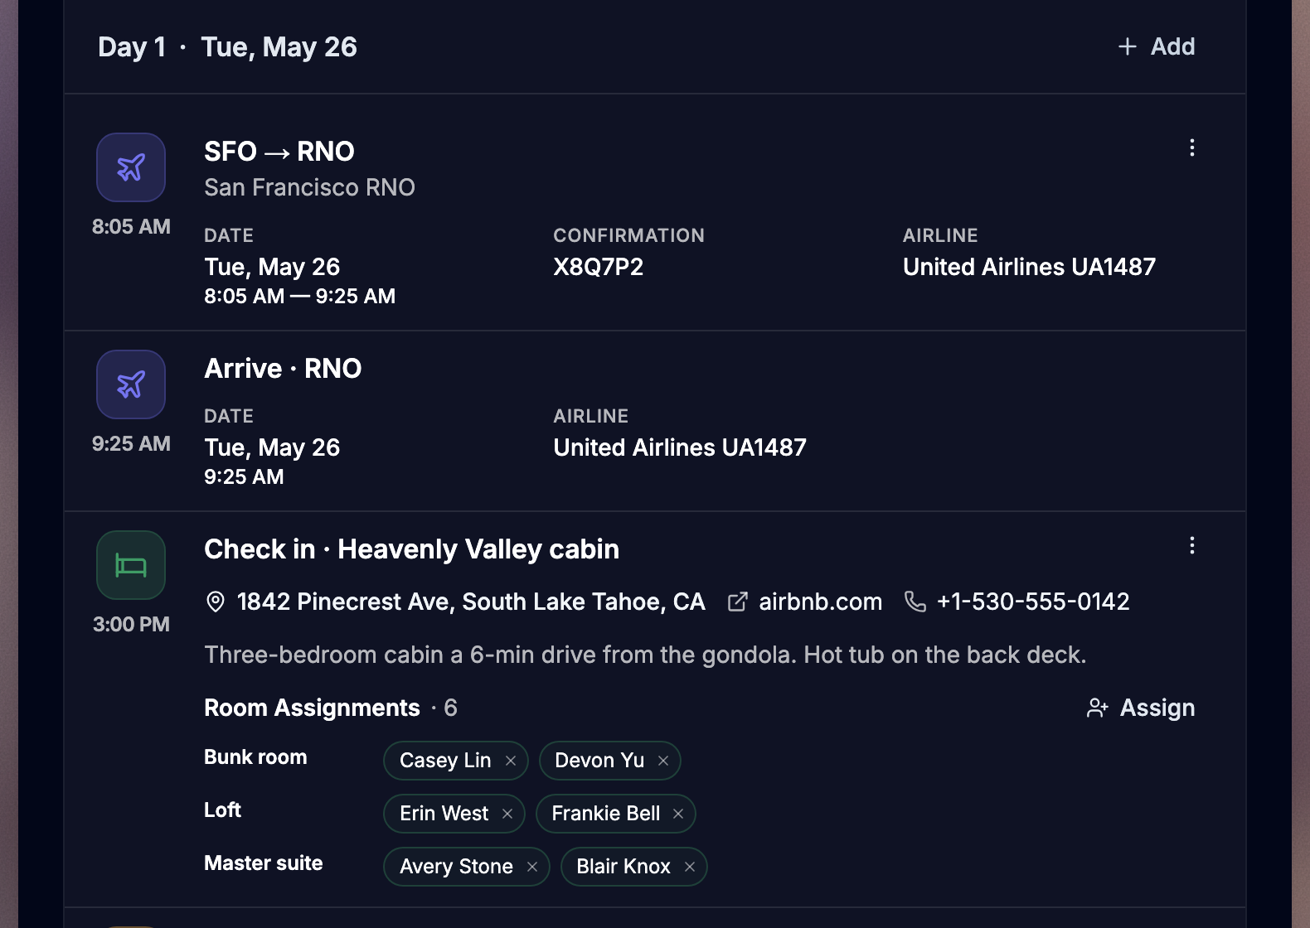Click the SFO → RNO flight title

(x=279, y=152)
